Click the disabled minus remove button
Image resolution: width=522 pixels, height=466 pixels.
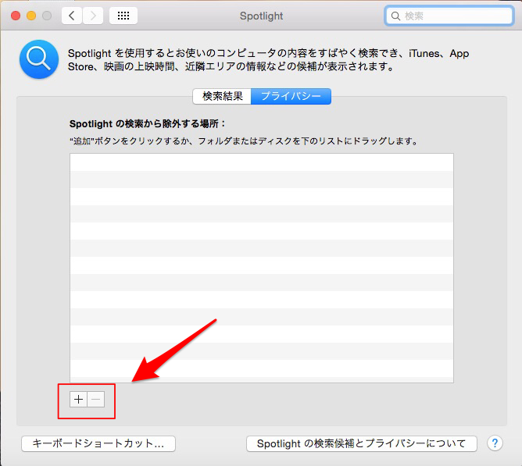tap(96, 399)
